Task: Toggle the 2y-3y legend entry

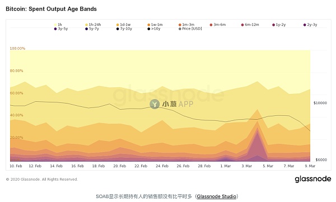Action: point(310,25)
